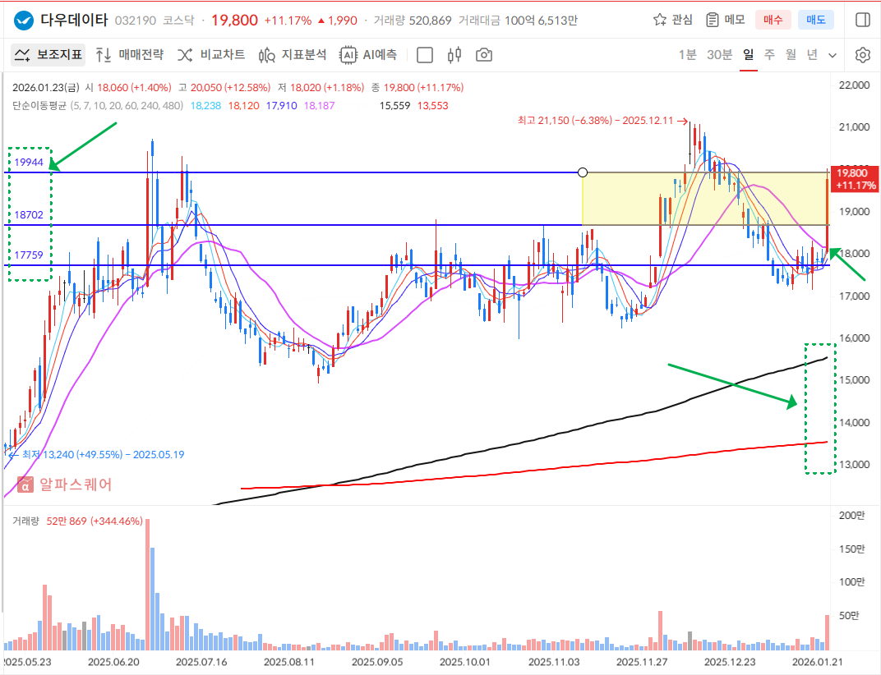Expand the timeframe dropdown chevron
The image size is (881, 675).
tap(833, 55)
